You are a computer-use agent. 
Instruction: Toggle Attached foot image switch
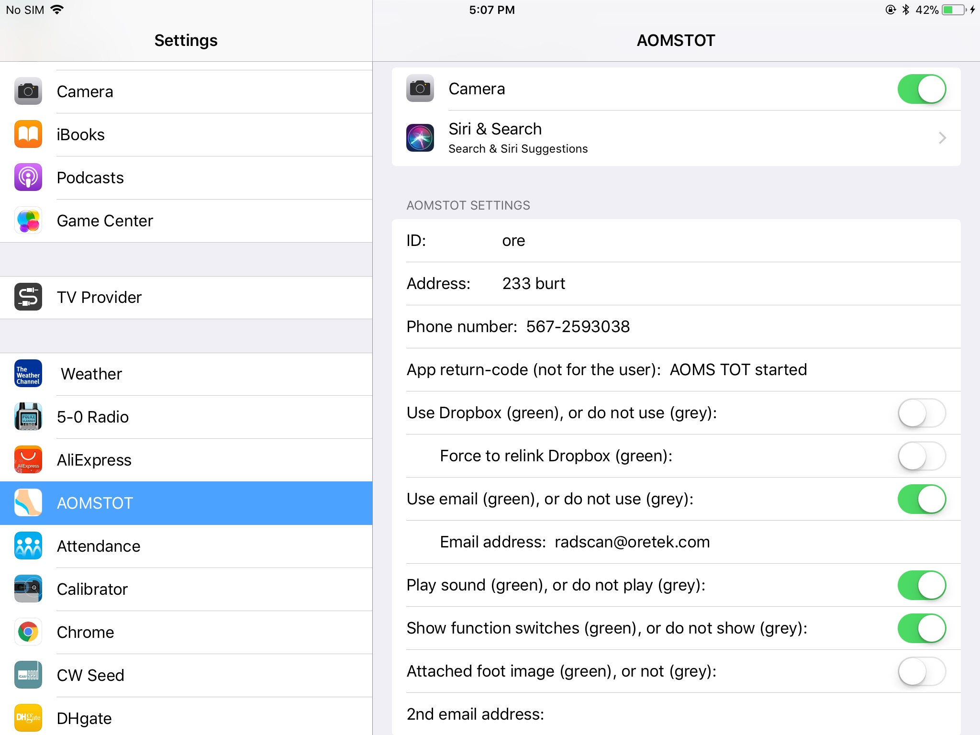pos(921,671)
